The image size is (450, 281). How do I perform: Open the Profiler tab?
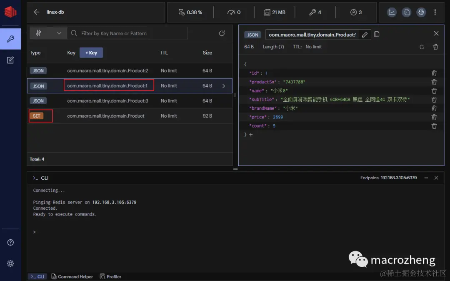110,277
